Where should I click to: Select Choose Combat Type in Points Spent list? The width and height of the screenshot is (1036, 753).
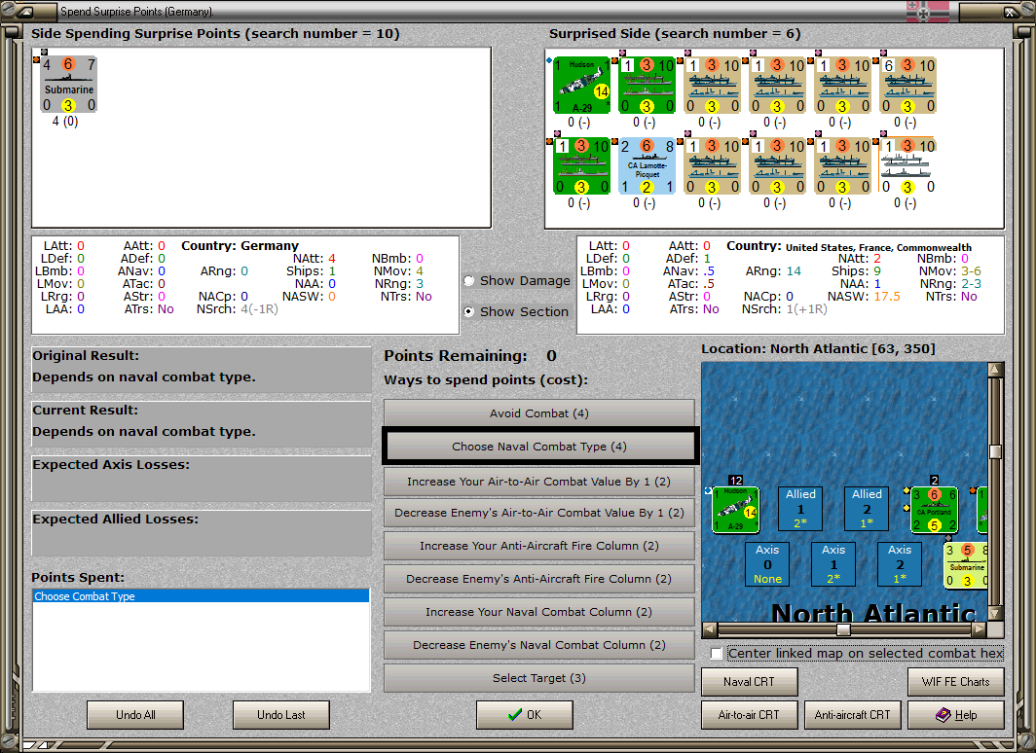pos(201,596)
